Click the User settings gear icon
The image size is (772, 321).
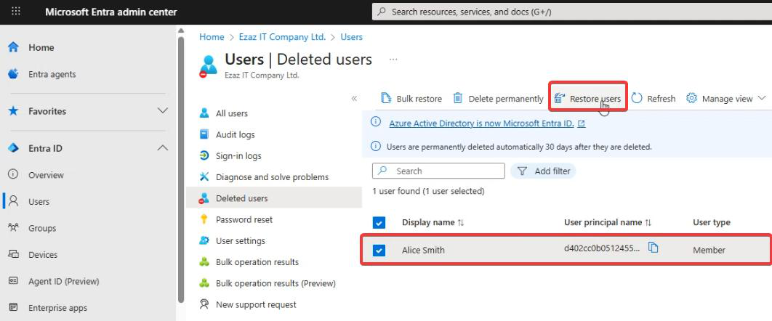click(204, 241)
